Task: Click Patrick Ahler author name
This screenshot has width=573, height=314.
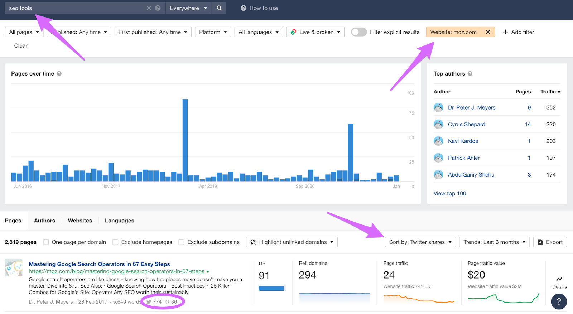Action: 464,158
